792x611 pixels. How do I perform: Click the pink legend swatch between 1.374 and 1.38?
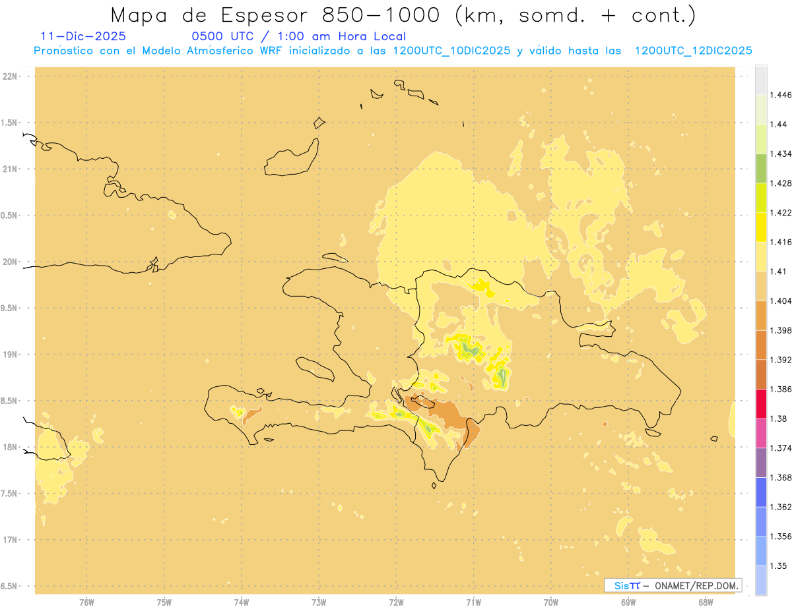(761, 433)
